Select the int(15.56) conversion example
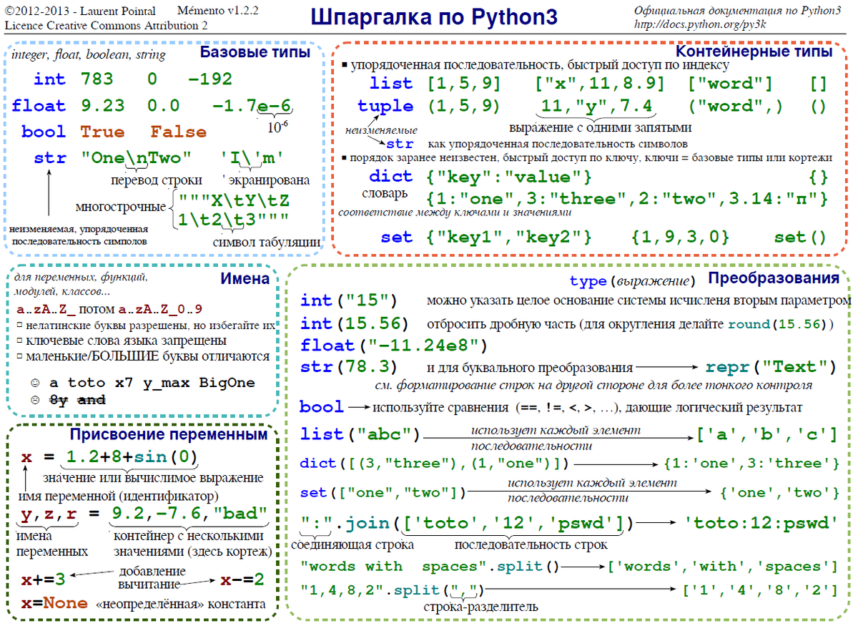Image resolution: width=858 pixels, height=626 pixels. (x=355, y=323)
